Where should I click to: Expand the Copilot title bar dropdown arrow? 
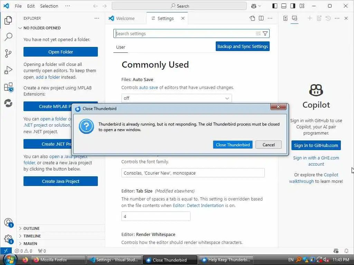click(x=260, y=6)
